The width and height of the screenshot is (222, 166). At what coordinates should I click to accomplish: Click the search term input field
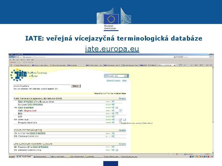pos(42,86)
